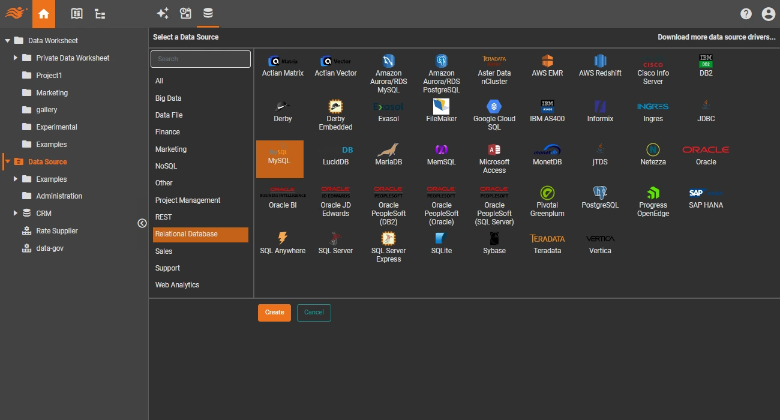Select the PostgreSQL data source icon
The image size is (780, 420).
point(600,193)
